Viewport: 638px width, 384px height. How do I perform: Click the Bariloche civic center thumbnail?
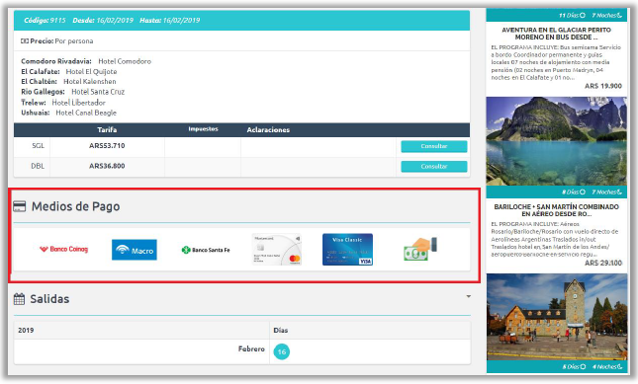pyautogui.click(x=556, y=317)
